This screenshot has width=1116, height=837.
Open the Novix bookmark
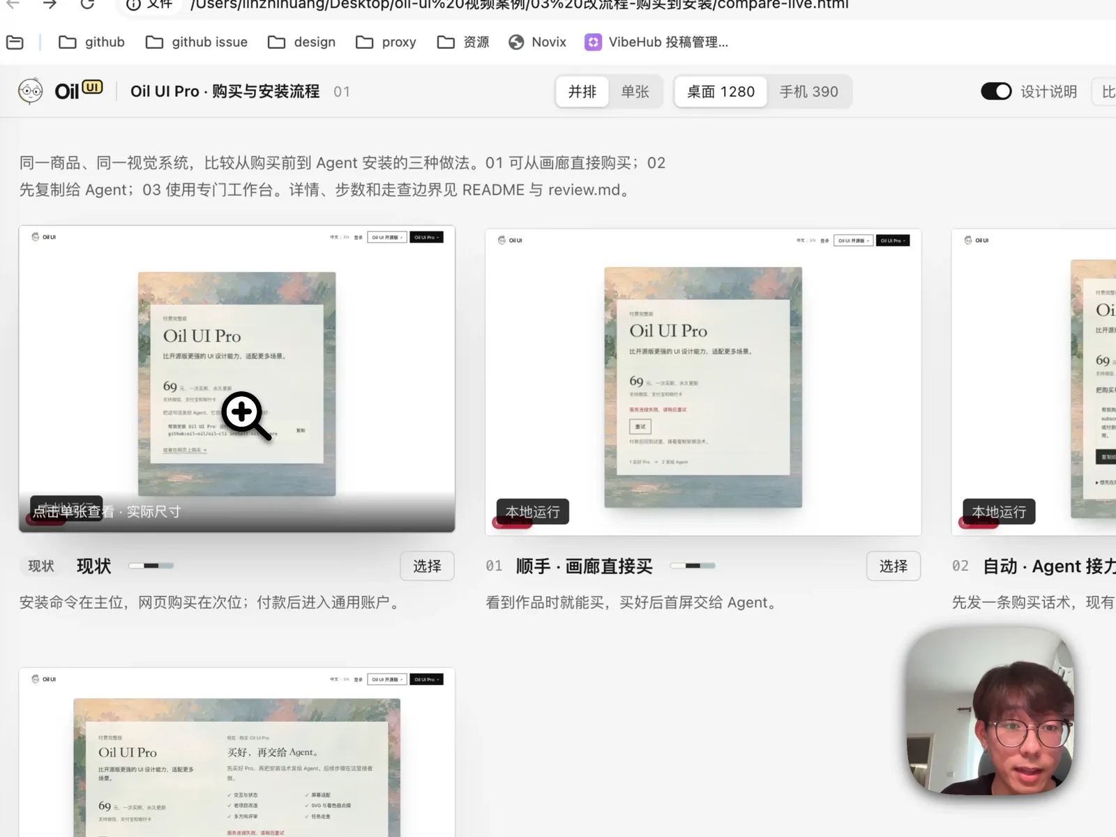click(537, 42)
